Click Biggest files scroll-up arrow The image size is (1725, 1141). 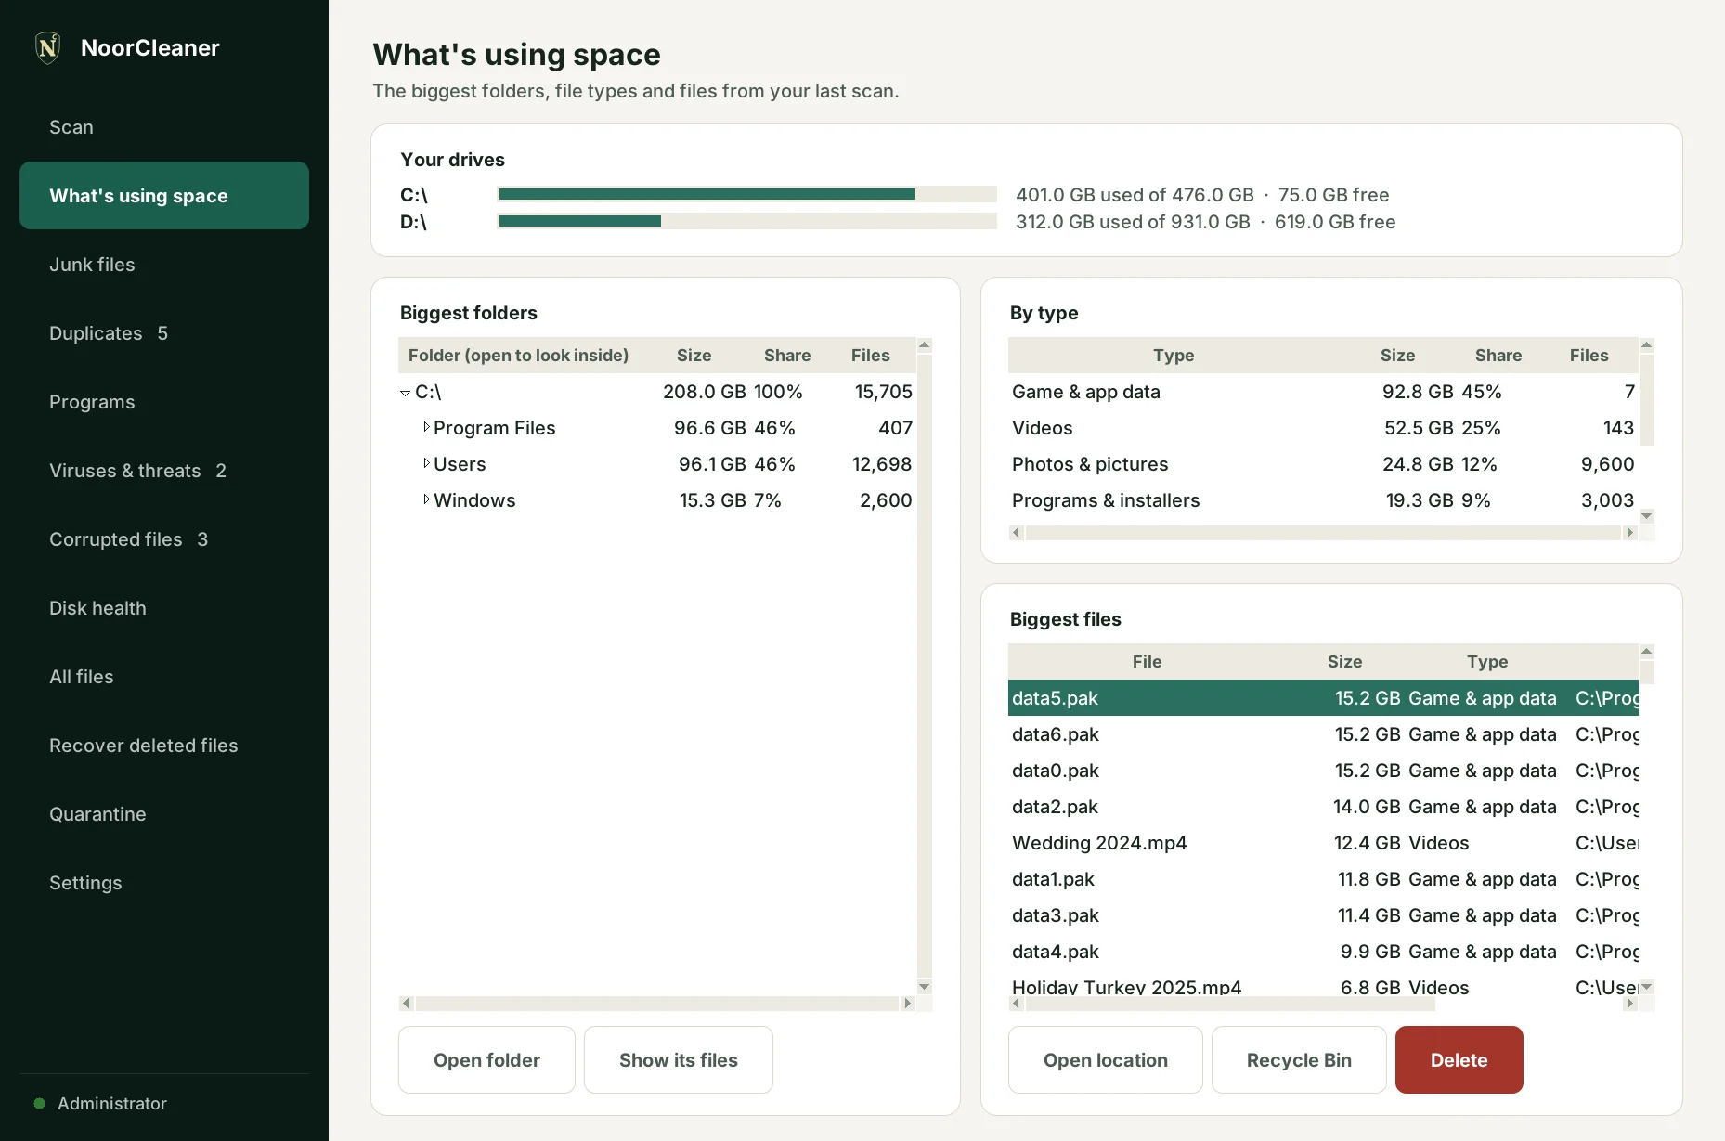(x=1647, y=652)
